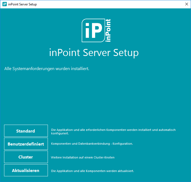Click the Standard description text

point(113,132)
